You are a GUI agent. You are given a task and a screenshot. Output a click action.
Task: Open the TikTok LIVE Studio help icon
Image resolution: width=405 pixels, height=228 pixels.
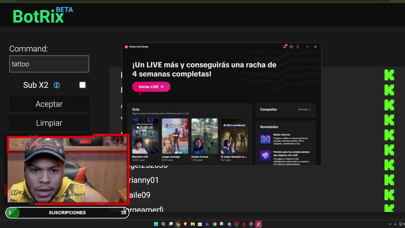(x=291, y=47)
